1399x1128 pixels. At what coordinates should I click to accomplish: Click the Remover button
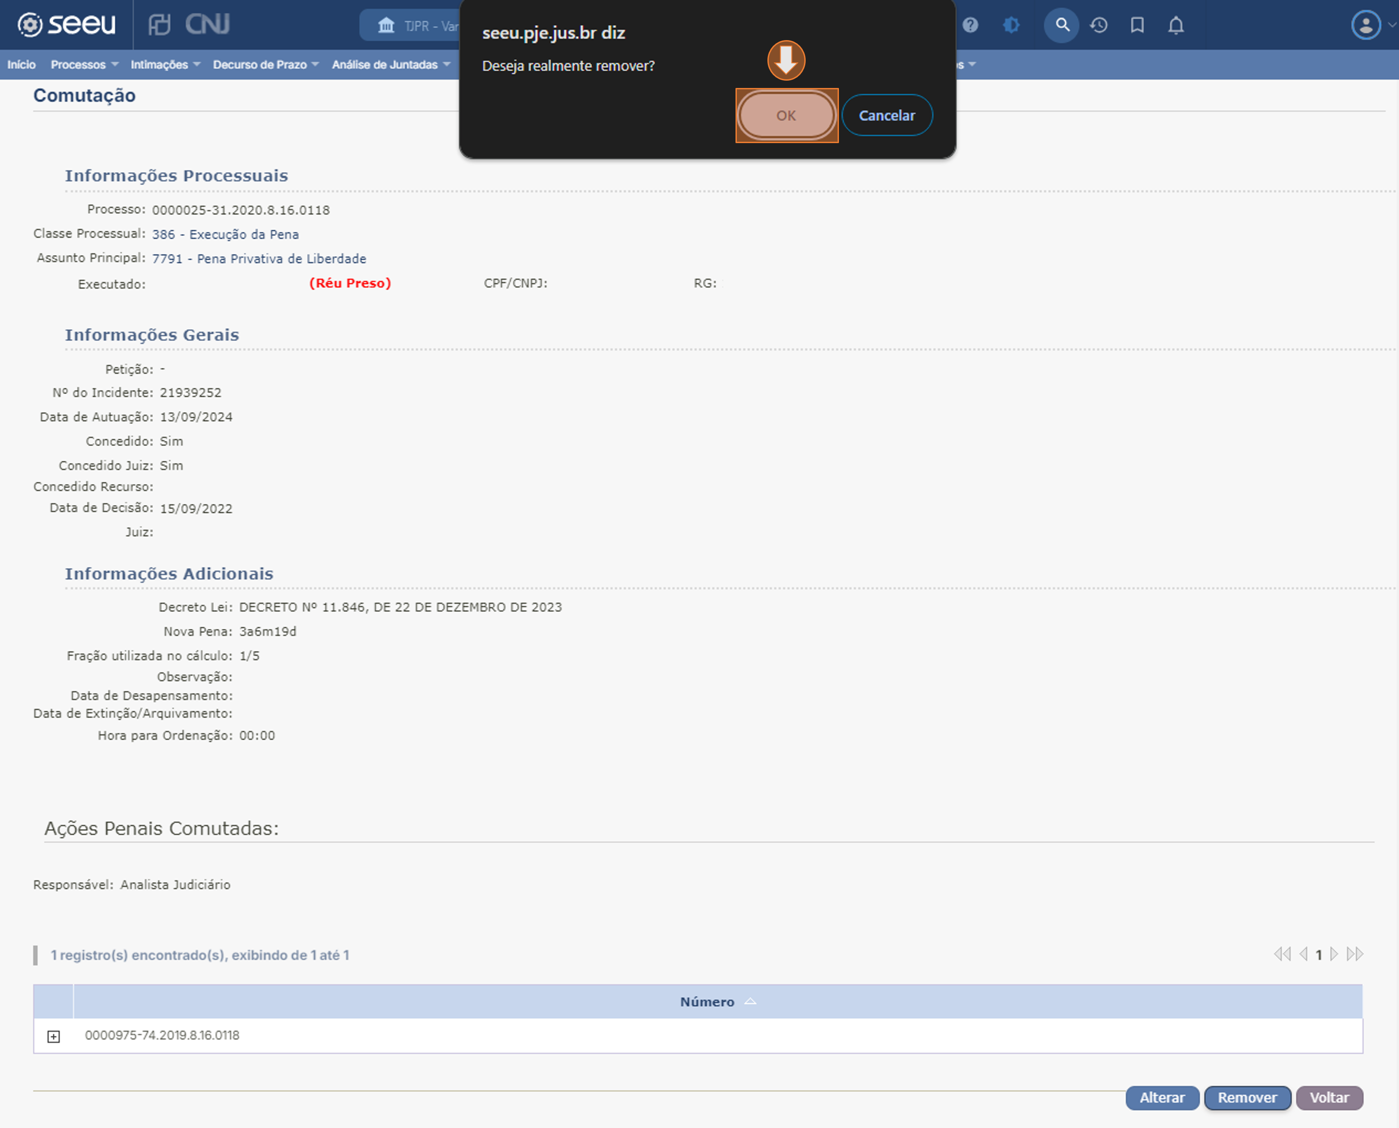[1248, 1097]
